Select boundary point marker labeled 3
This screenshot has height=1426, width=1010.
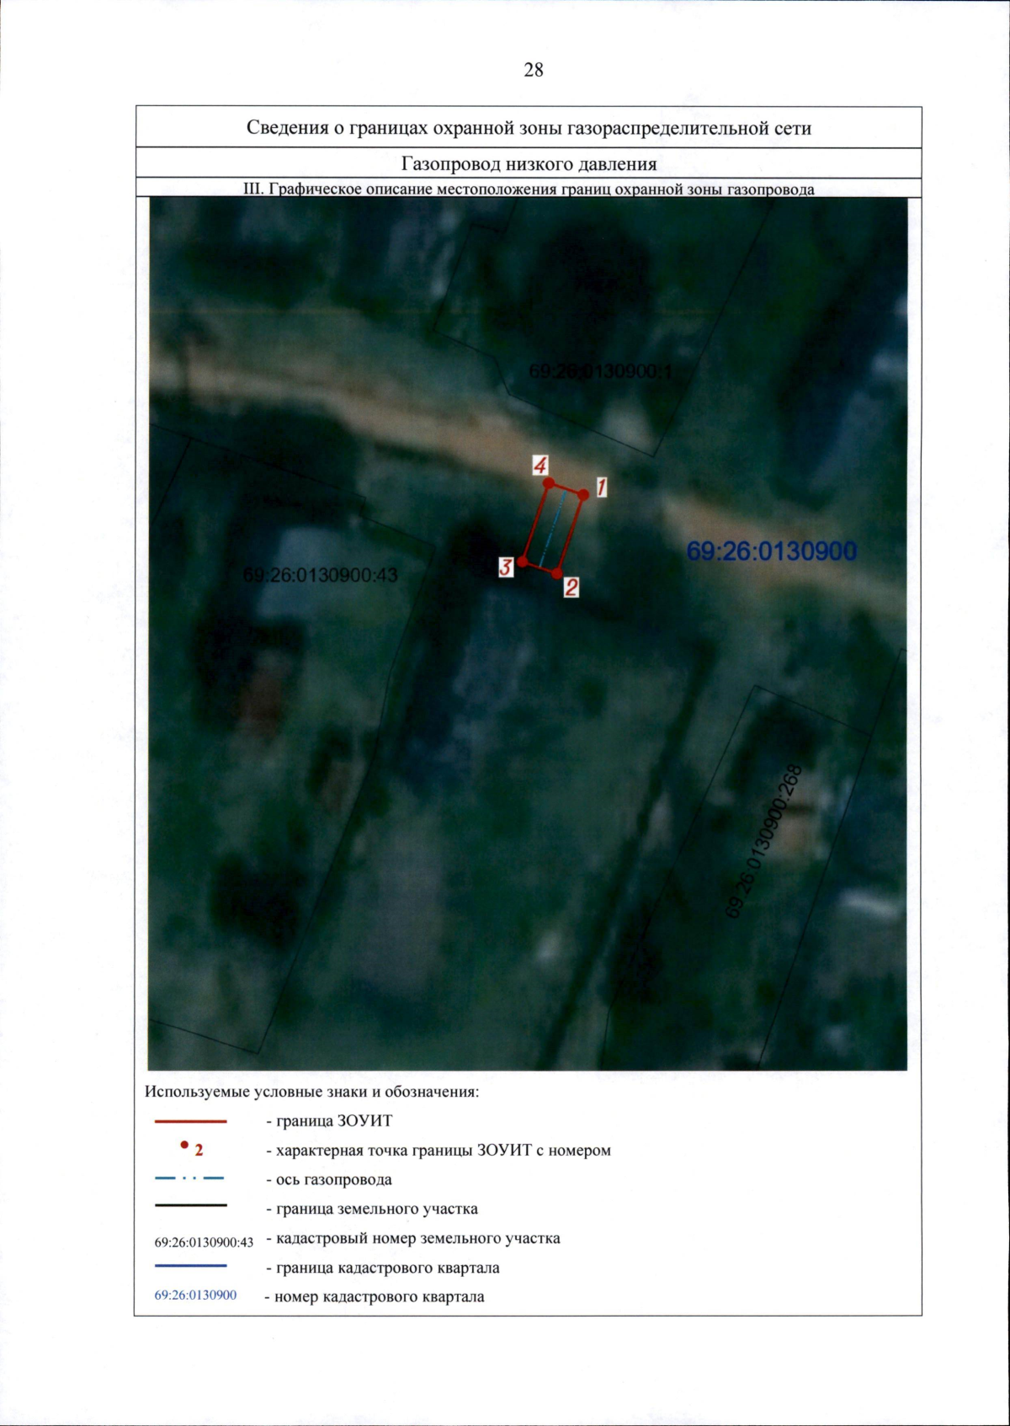tap(523, 561)
